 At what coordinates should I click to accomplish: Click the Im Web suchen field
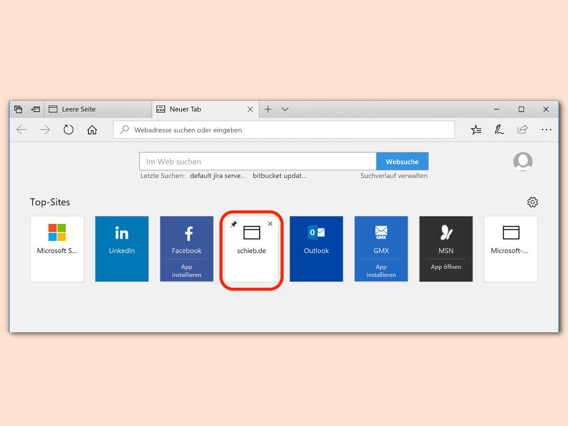(x=258, y=161)
